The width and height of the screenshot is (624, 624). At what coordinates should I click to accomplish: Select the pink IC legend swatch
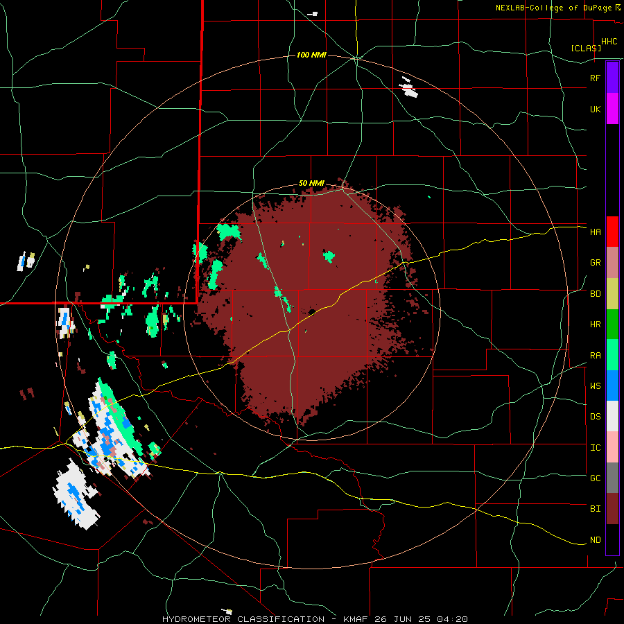pos(612,447)
